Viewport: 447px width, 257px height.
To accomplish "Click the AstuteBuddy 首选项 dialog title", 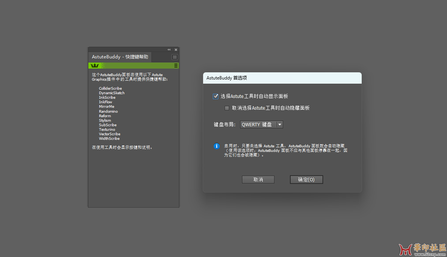I will pos(227,78).
